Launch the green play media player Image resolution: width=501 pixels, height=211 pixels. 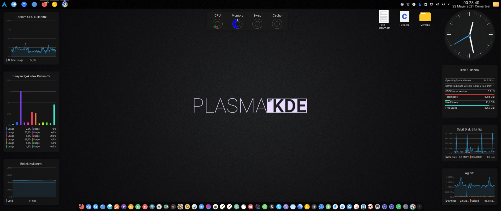click(x=138, y=207)
